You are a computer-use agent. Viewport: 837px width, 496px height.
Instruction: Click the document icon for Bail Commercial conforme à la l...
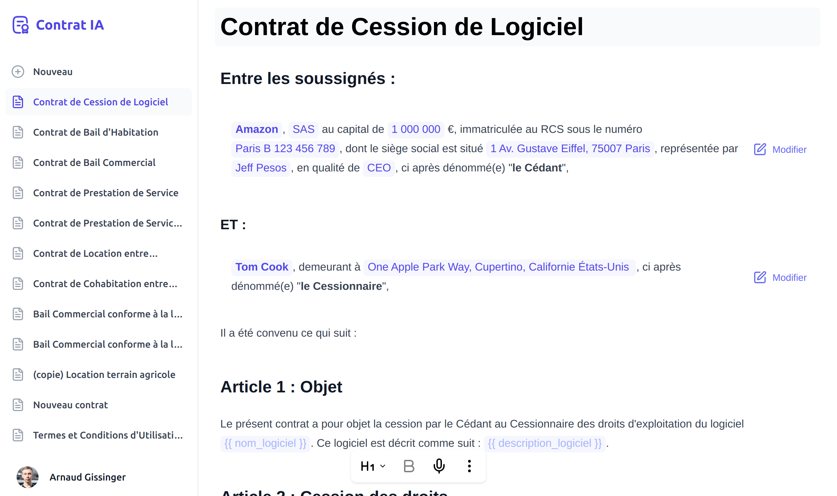(18, 314)
